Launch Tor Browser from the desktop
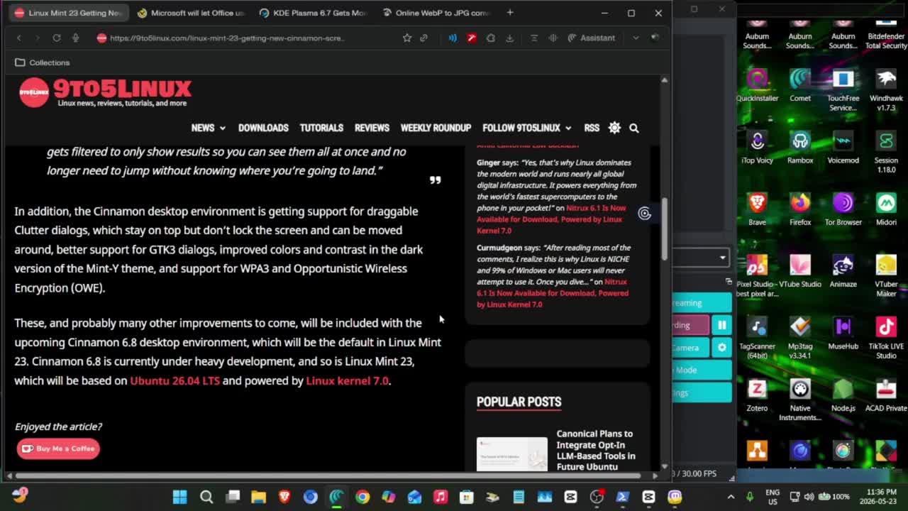Viewport: 908px width, 511px height. (843, 209)
